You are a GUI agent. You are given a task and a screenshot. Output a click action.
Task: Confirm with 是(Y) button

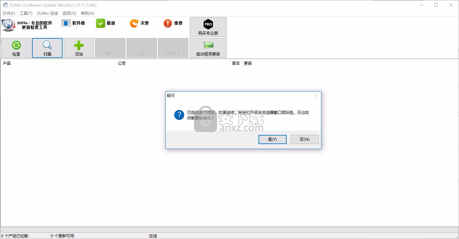point(273,139)
